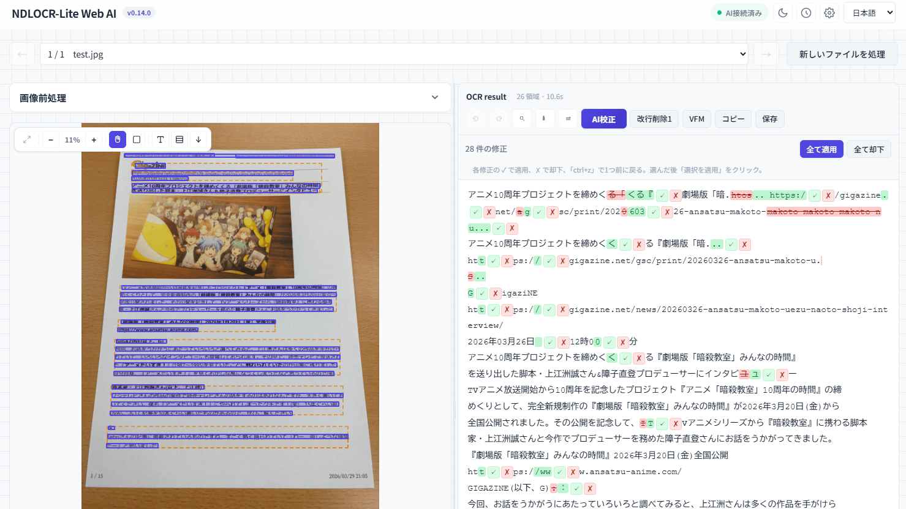
Task: Click the 11% zoom level indicator
Action: 72,139
